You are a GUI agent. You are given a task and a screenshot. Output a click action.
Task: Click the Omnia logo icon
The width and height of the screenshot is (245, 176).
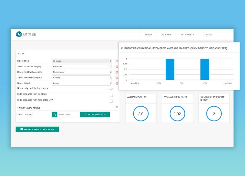19,34
